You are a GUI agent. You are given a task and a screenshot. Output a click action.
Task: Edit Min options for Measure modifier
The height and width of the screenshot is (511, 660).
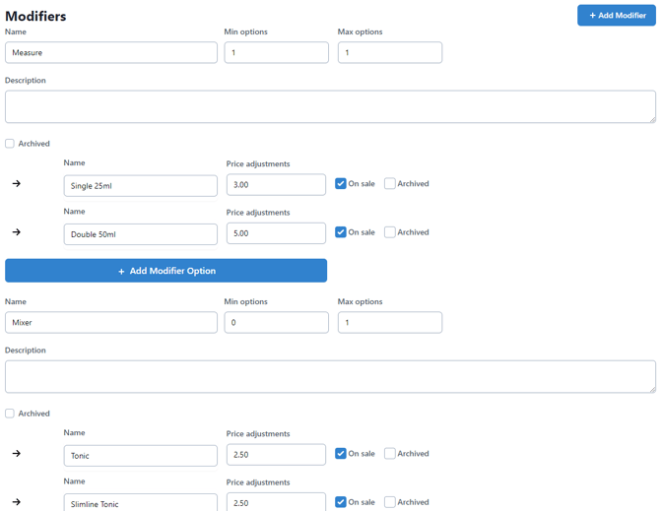pos(276,52)
